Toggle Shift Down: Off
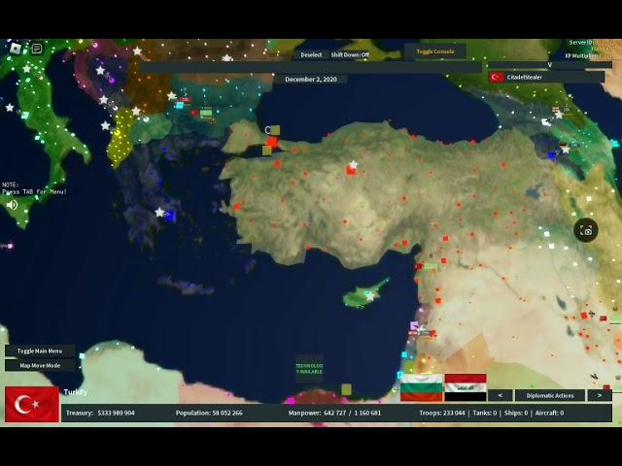 (350, 55)
